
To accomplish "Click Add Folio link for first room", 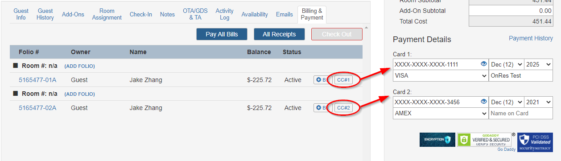I will coord(80,66).
